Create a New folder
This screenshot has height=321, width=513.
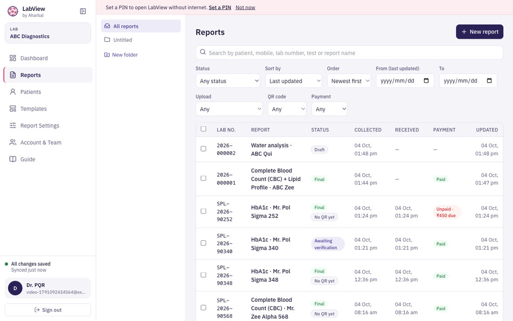click(121, 55)
